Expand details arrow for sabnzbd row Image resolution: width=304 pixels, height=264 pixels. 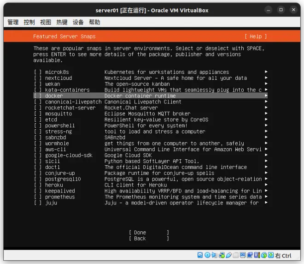(266, 137)
